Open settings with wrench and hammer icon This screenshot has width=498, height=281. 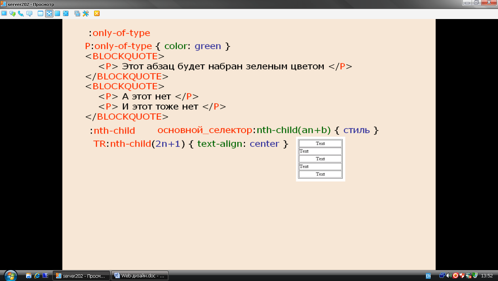tap(86, 14)
